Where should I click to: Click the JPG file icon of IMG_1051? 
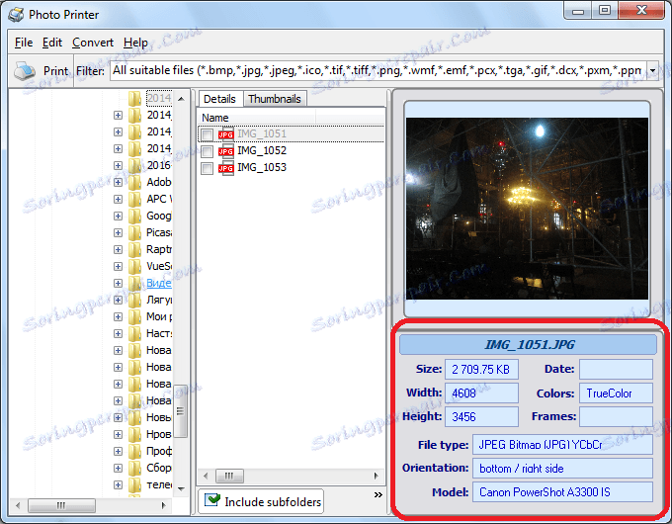[226, 134]
